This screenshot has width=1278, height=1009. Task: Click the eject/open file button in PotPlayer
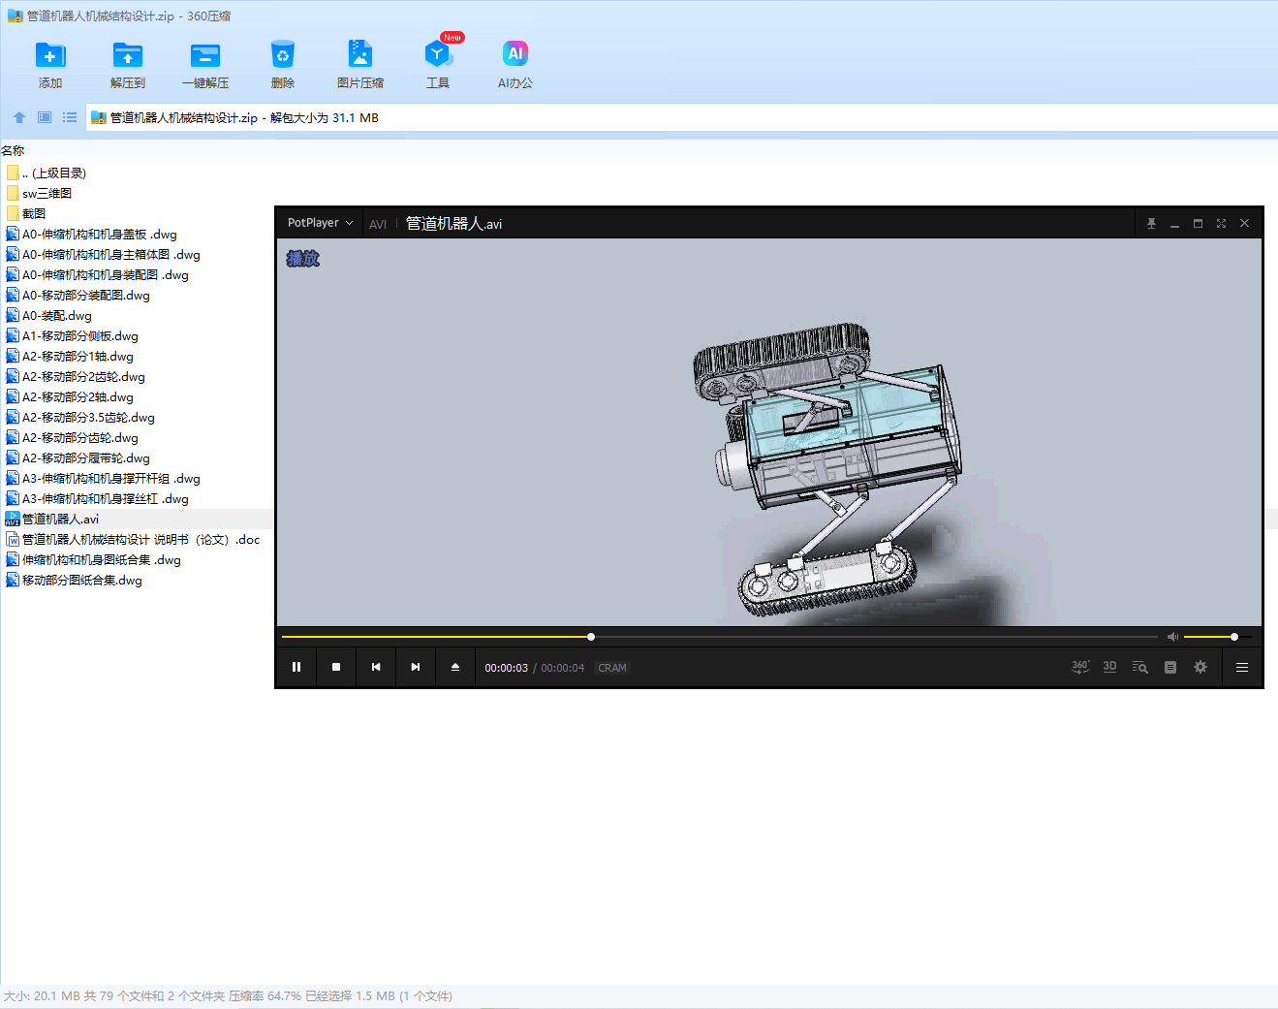[455, 667]
